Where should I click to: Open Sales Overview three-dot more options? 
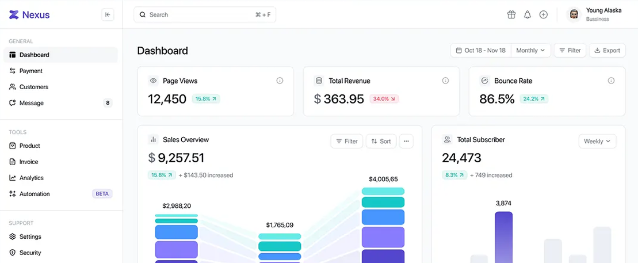(x=406, y=141)
